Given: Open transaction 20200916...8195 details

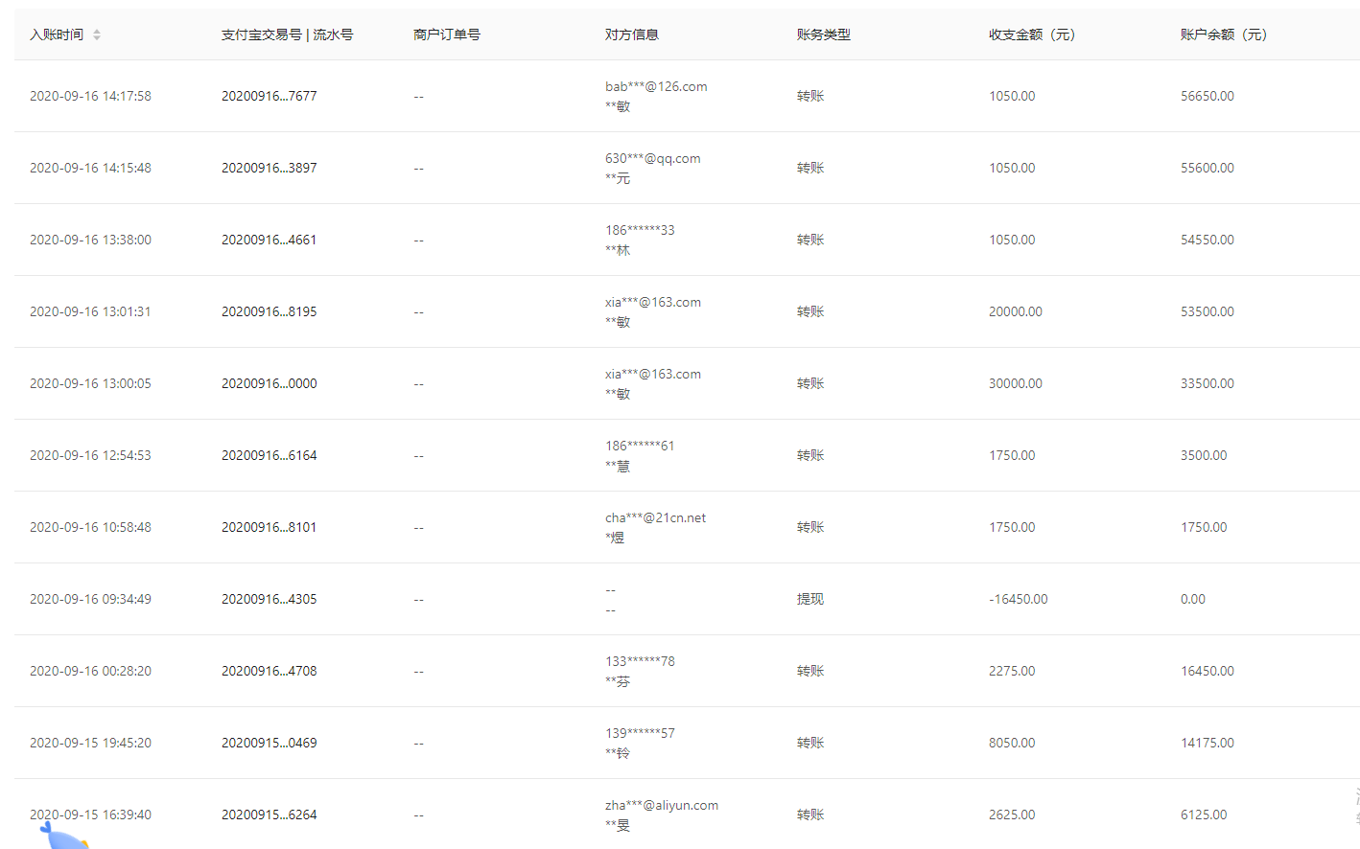Looking at the screenshot, I should pyautogui.click(x=269, y=311).
